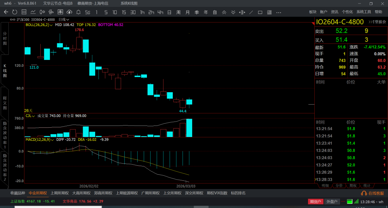Toggle the 期货户 futures account button

pyautogui.click(x=315, y=202)
